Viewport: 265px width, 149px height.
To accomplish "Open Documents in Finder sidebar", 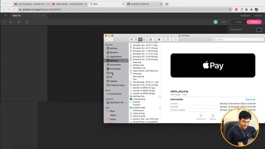I will tap(116, 65).
